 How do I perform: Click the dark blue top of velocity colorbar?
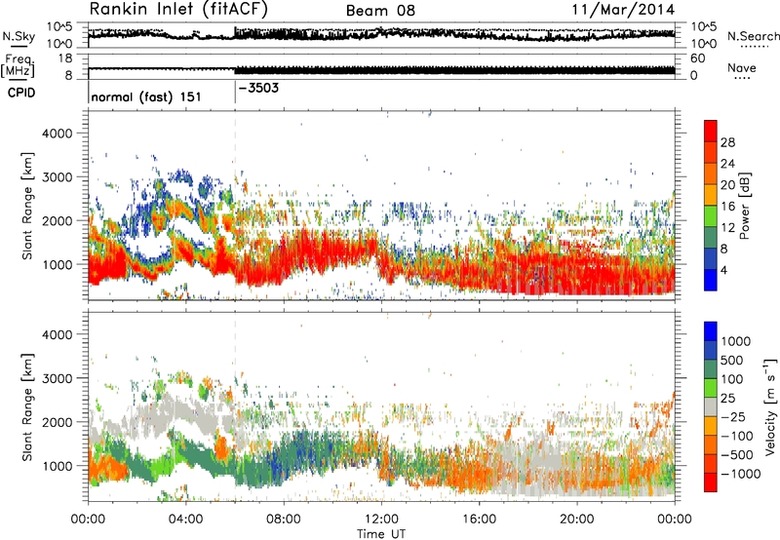pyautogui.click(x=711, y=331)
